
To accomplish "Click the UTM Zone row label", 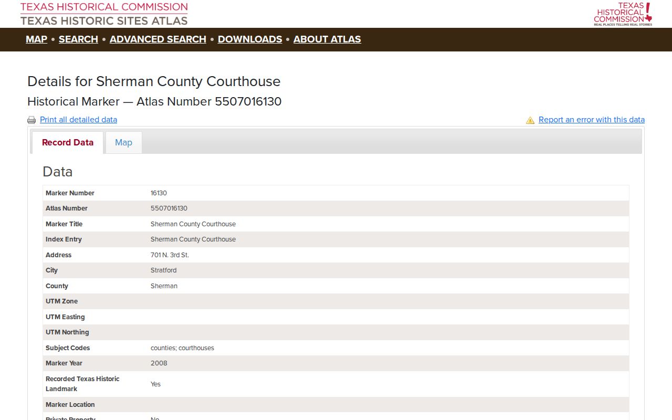I will pos(61,301).
